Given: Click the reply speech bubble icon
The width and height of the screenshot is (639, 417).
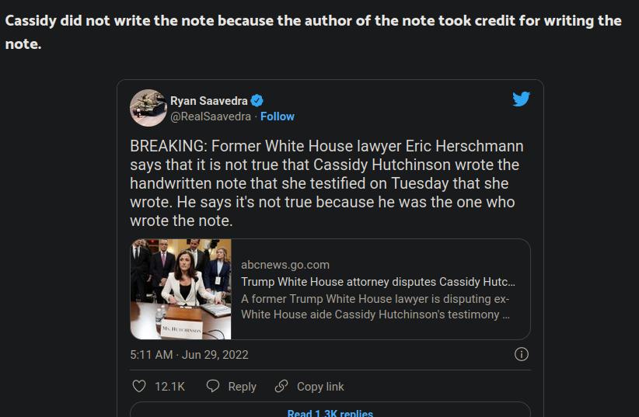Looking at the screenshot, I should point(213,386).
